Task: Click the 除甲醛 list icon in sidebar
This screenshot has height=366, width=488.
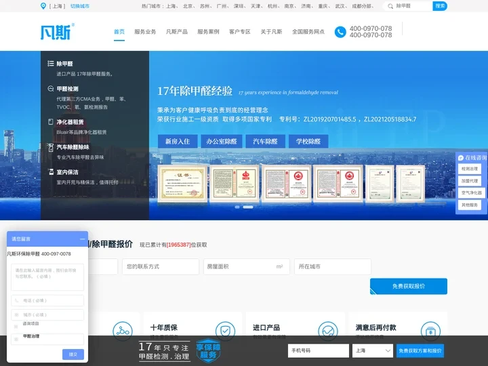Action: (50, 64)
